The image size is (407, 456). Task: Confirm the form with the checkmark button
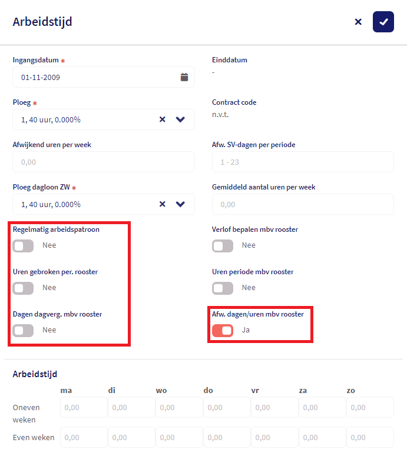pyautogui.click(x=383, y=22)
